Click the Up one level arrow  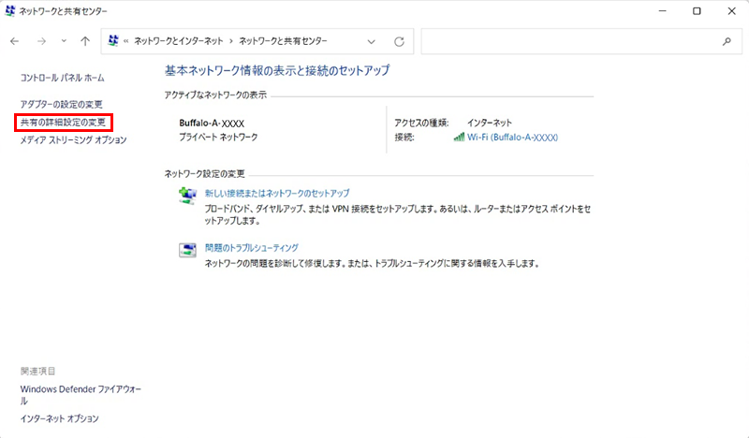pyautogui.click(x=85, y=42)
